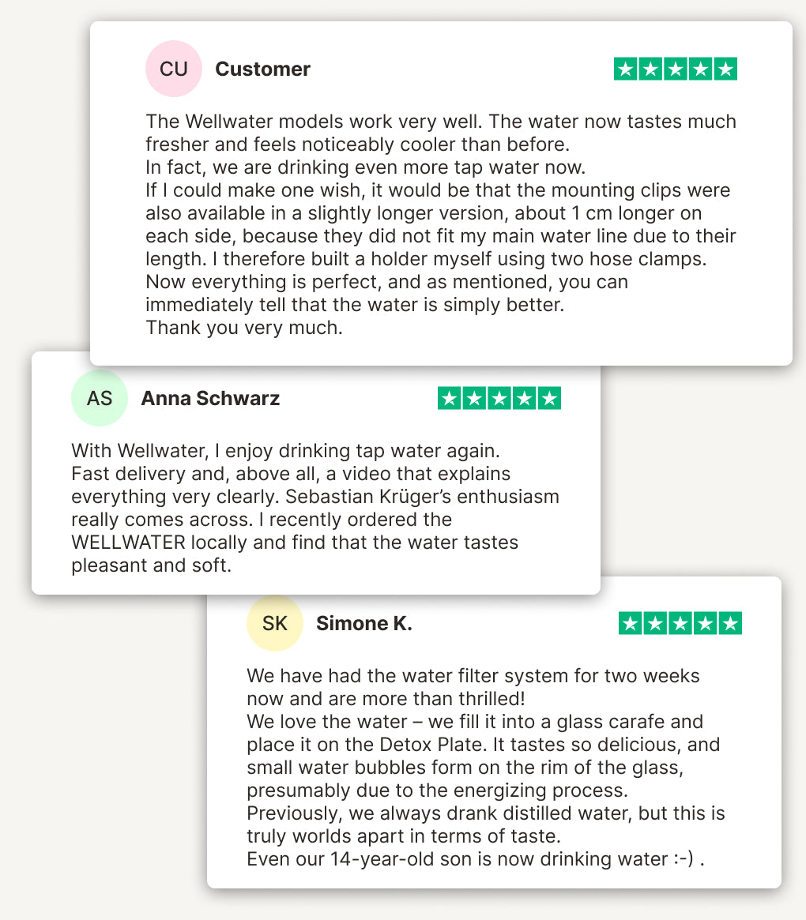
Task: Click the pink CU avatar circle
Action: coord(174,69)
